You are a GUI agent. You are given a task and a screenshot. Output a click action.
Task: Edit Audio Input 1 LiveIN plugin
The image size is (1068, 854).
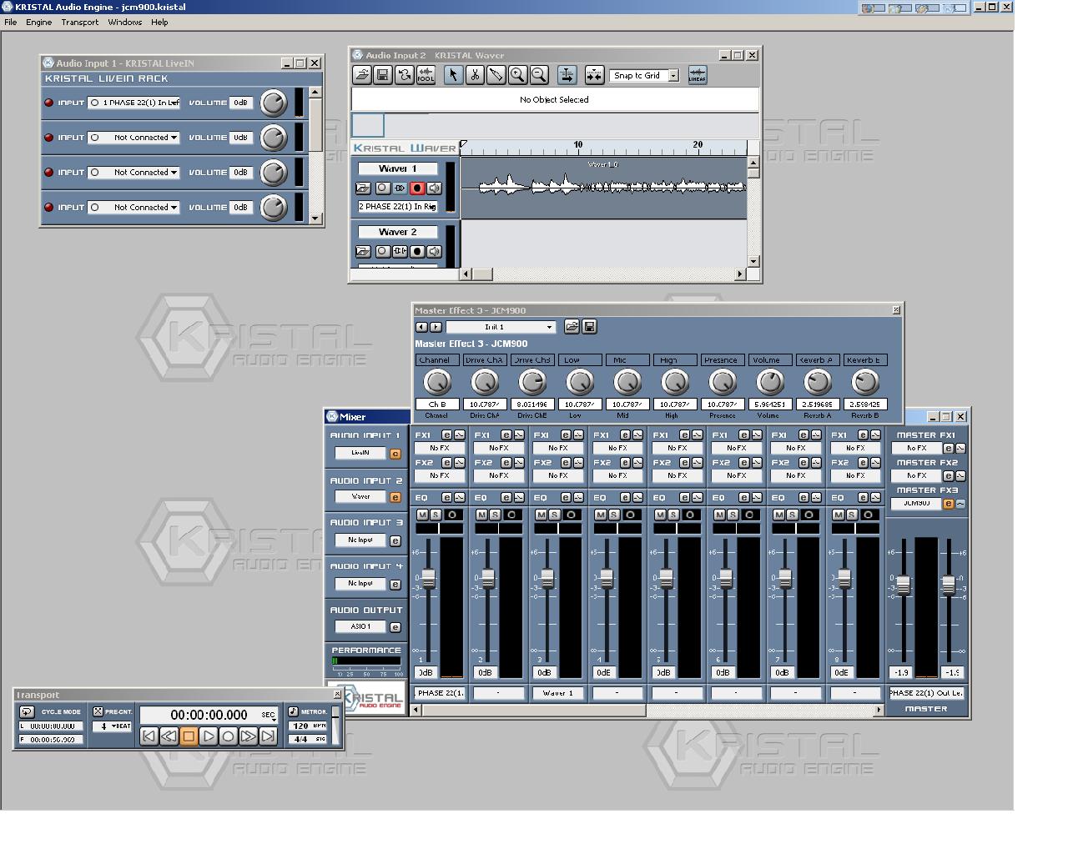click(x=395, y=454)
